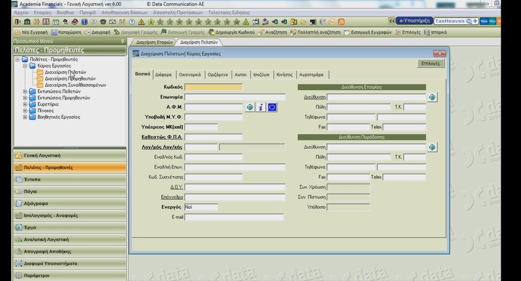This screenshot has width=521, height=281.
Task: Click Αναζήτηση in the toolbar
Action: click(273, 32)
